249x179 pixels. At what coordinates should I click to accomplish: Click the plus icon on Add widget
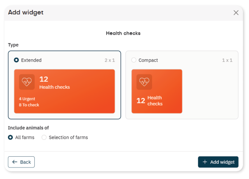tap(205, 162)
